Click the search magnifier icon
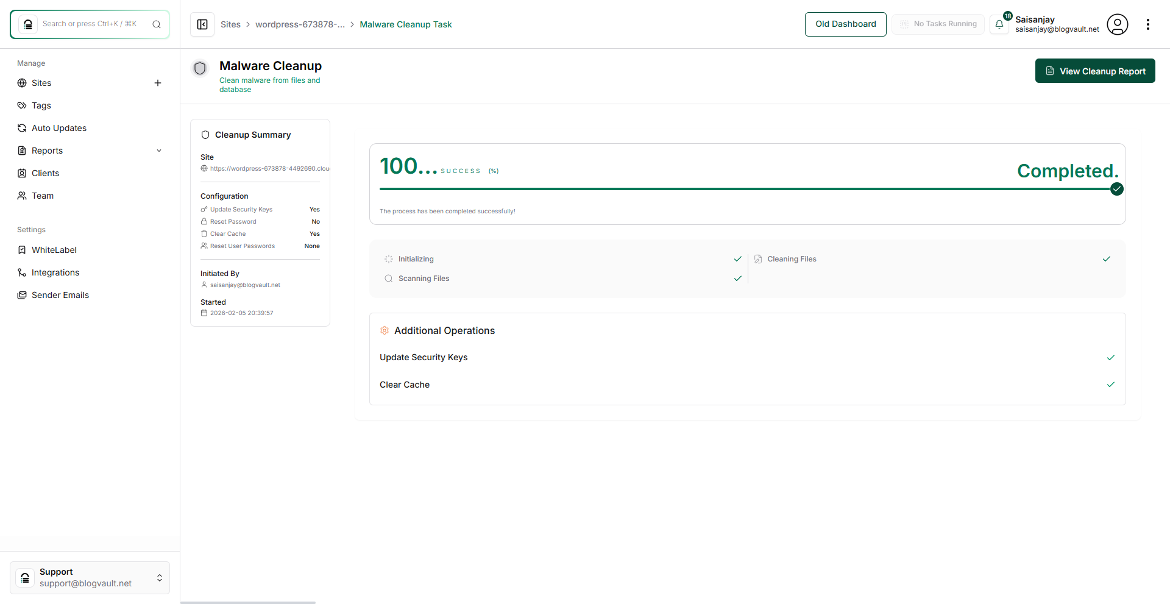1170x604 pixels. (157, 24)
